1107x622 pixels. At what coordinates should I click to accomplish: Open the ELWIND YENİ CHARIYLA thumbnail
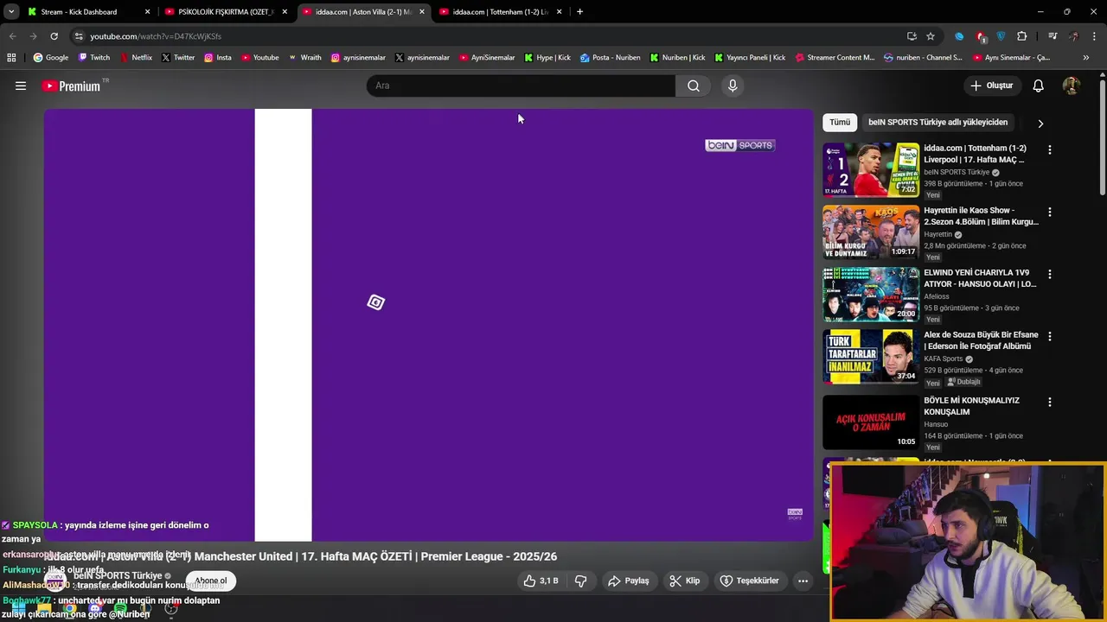(871, 295)
